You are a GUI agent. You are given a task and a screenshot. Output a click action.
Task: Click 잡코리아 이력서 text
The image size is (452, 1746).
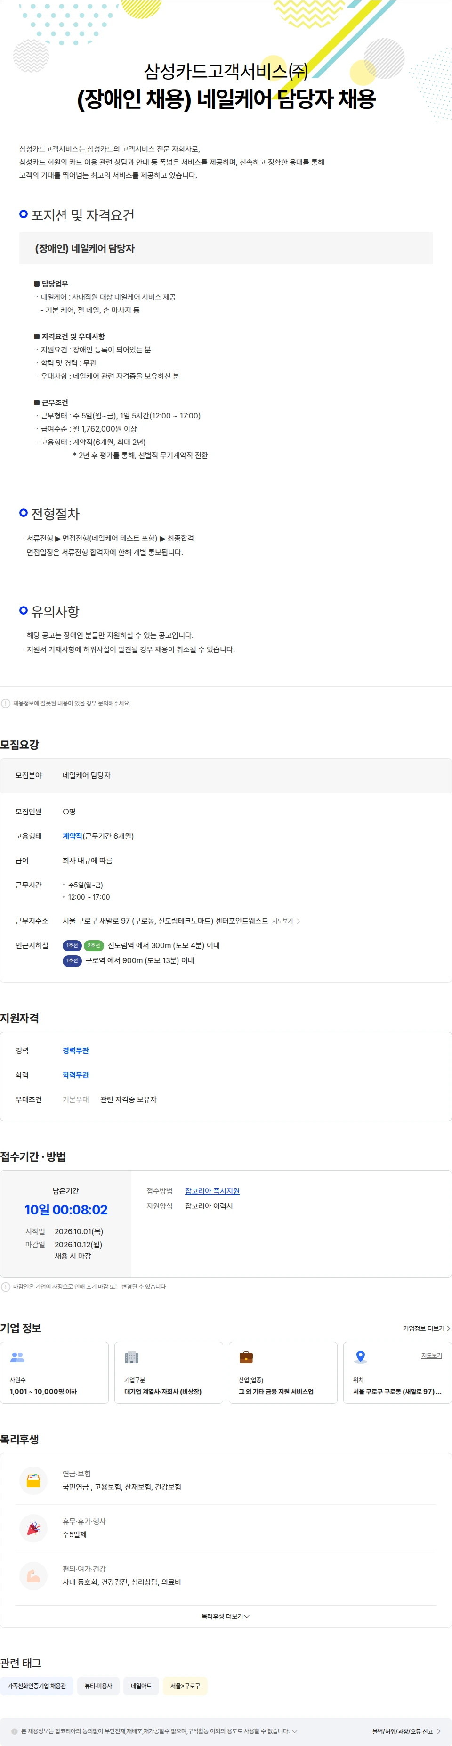(209, 1206)
